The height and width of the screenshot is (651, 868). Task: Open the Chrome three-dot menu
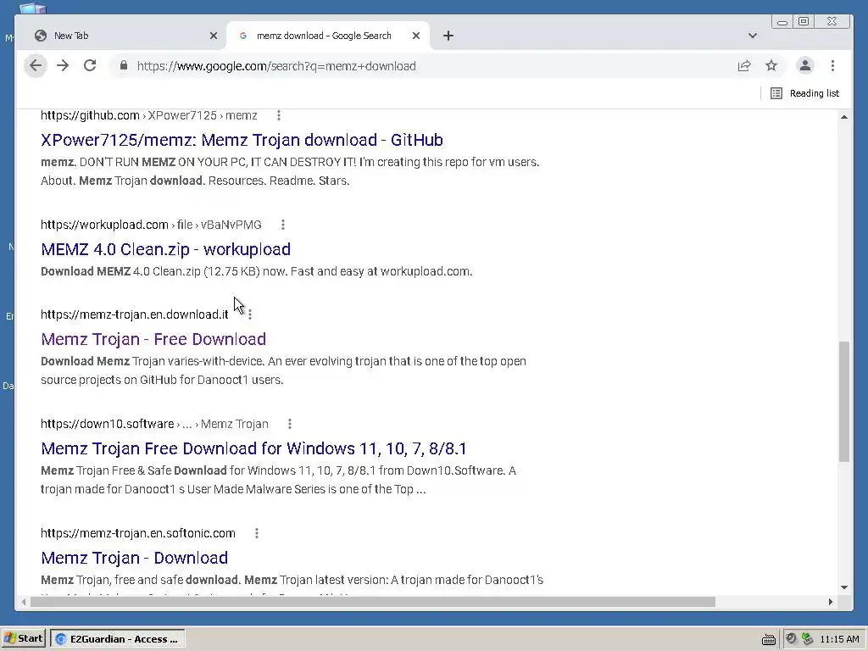832,66
